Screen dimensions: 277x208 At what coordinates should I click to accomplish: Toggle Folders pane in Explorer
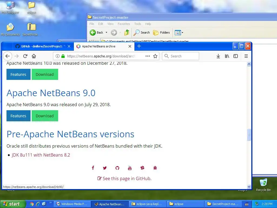161,32
